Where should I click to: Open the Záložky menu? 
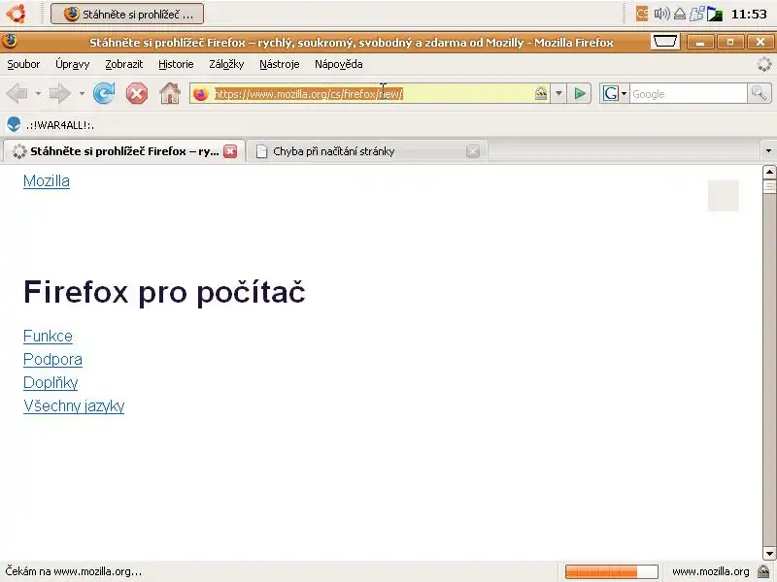click(226, 64)
